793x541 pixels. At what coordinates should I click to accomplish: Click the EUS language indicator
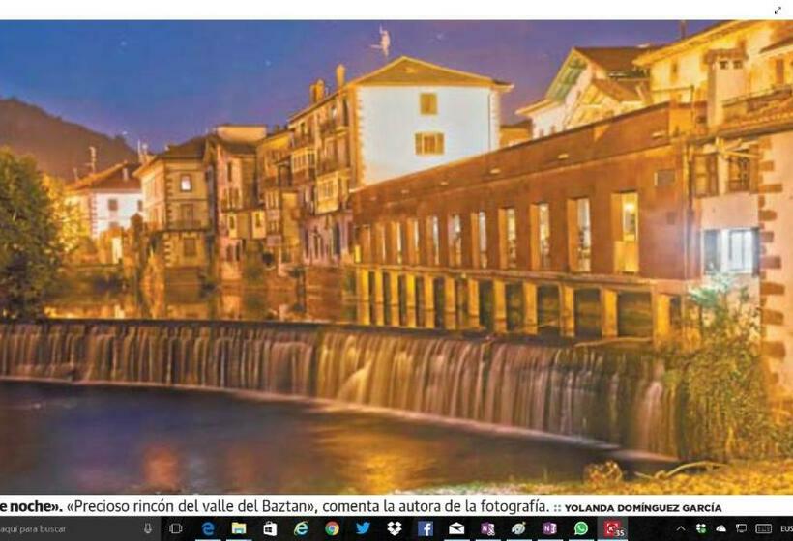785,528
